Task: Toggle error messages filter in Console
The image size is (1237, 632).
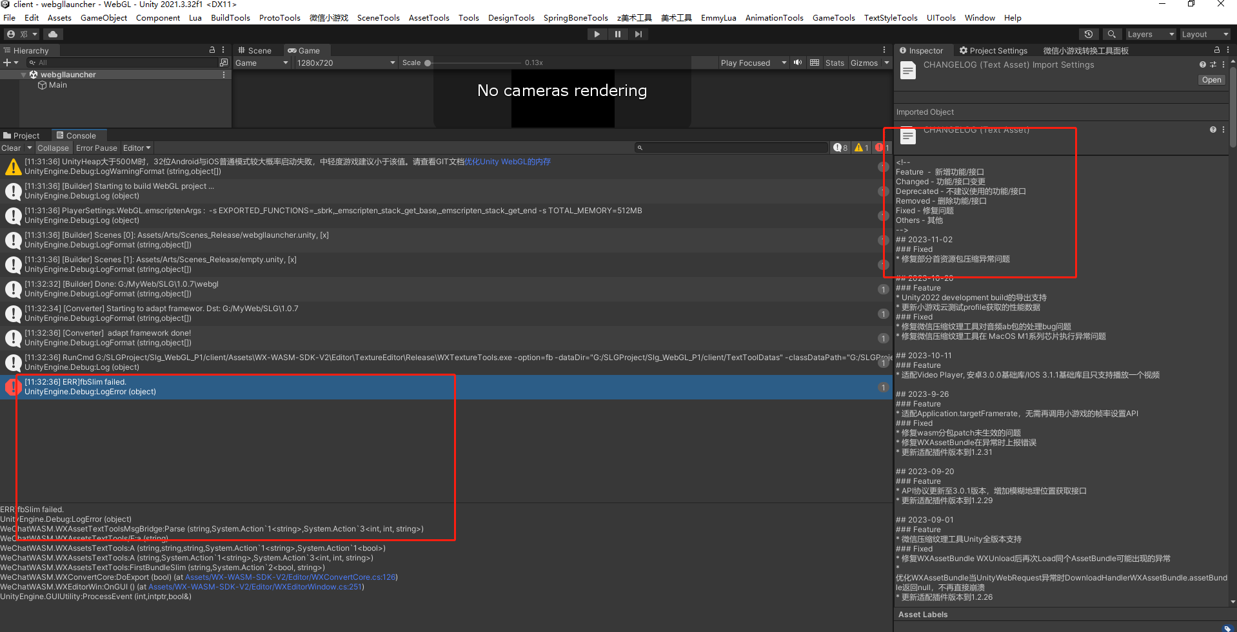Action: coord(882,148)
